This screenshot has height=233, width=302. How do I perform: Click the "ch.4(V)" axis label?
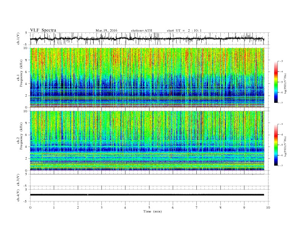(x=18, y=195)
